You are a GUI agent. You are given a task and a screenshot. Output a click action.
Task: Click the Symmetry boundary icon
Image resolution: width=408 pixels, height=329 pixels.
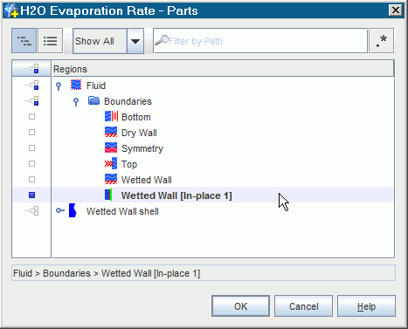coord(111,147)
